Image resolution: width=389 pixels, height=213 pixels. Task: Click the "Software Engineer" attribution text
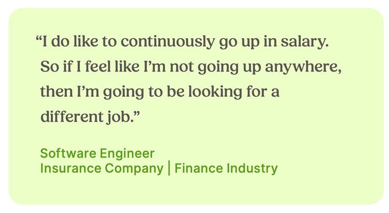[x=98, y=153]
